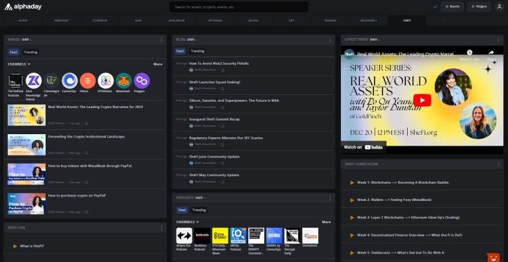Open SheFi Curriculum widget three-dot menu
The height and width of the screenshot is (262, 508).
pyautogui.click(x=498, y=165)
